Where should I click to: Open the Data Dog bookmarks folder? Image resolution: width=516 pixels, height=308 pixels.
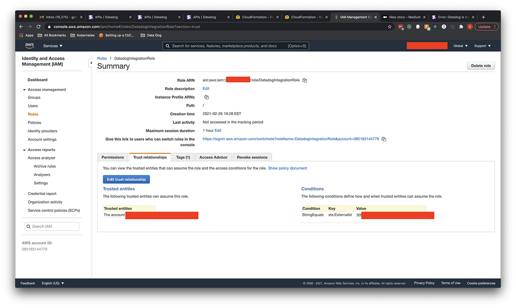pos(152,35)
